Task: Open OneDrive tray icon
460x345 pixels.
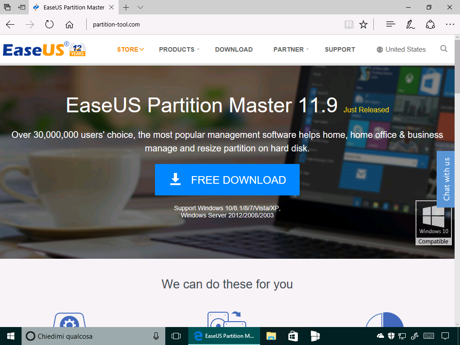Action: [x=380, y=336]
